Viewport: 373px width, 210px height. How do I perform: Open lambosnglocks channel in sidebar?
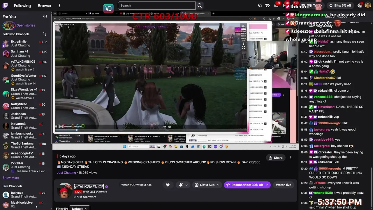click(25, 135)
